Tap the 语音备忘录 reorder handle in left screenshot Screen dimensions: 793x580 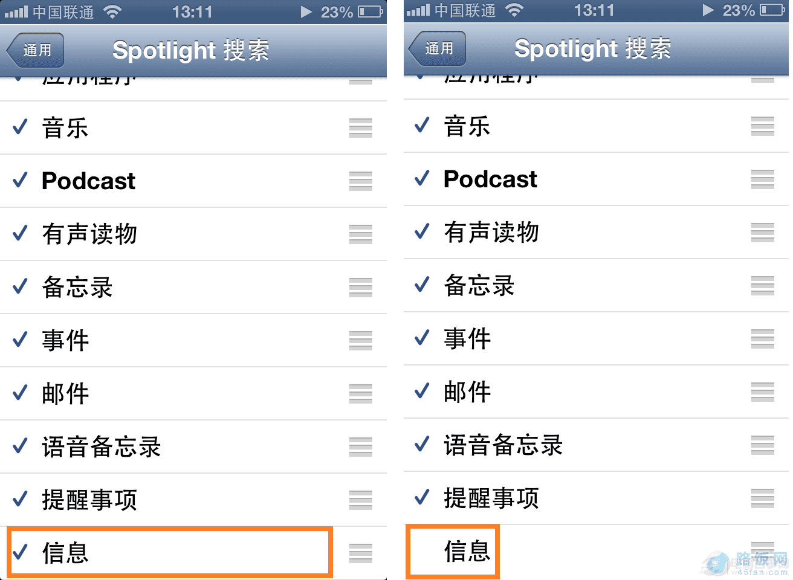(360, 447)
